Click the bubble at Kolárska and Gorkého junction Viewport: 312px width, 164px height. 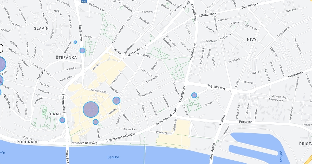tap(116, 101)
